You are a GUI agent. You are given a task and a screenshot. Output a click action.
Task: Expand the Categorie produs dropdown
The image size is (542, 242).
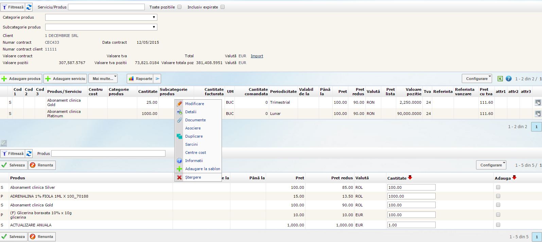pyautogui.click(x=101, y=17)
